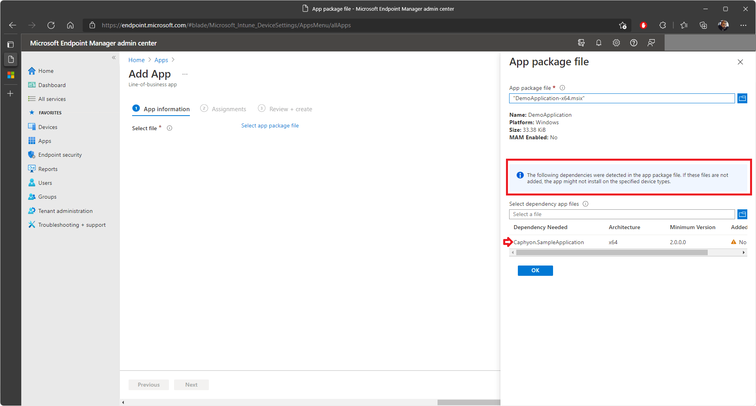The height and width of the screenshot is (406, 756).
Task: Open the browser extensions menu
Action: point(663,25)
